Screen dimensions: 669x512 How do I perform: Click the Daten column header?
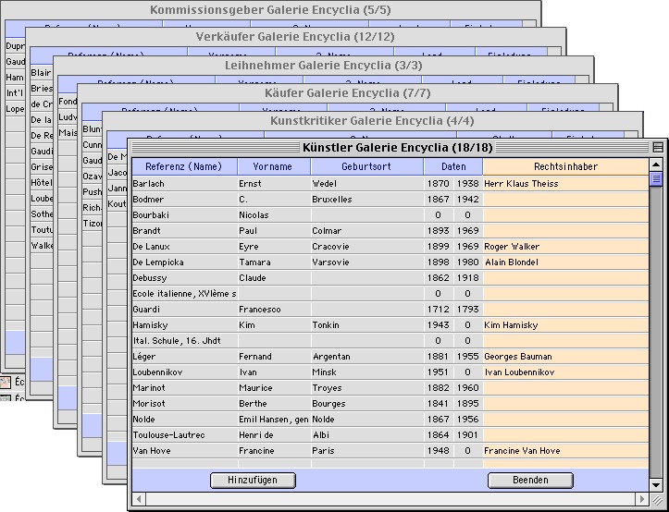(453, 166)
